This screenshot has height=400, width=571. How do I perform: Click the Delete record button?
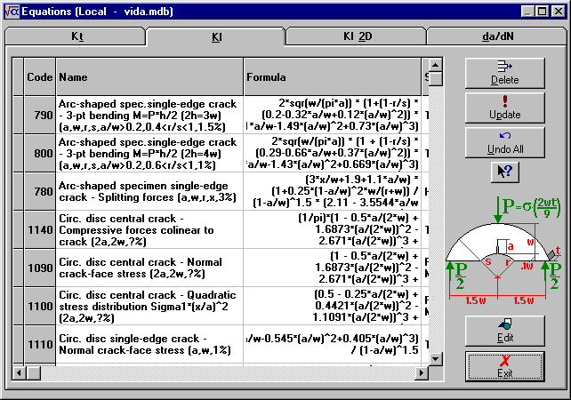(504, 73)
